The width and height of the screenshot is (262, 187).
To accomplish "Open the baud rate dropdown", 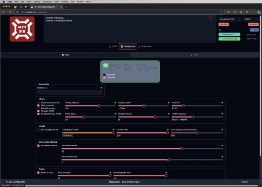I will (251, 19).
